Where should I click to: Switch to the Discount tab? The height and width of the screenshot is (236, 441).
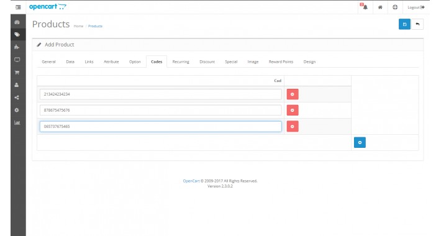[207, 61]
